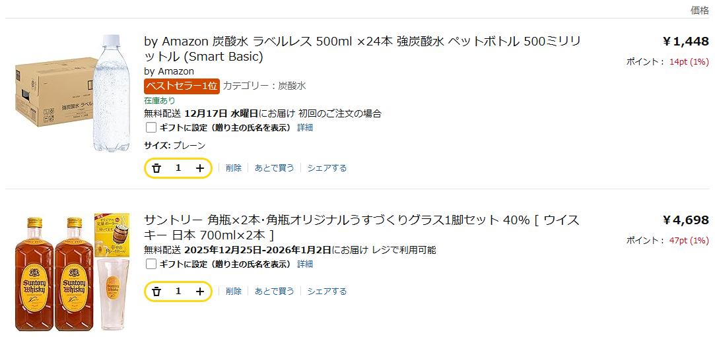This screenshot has height=337, width=715.
Task: Save Suntory whisky set with あとで買う
Action: click(x=275, y=291)
